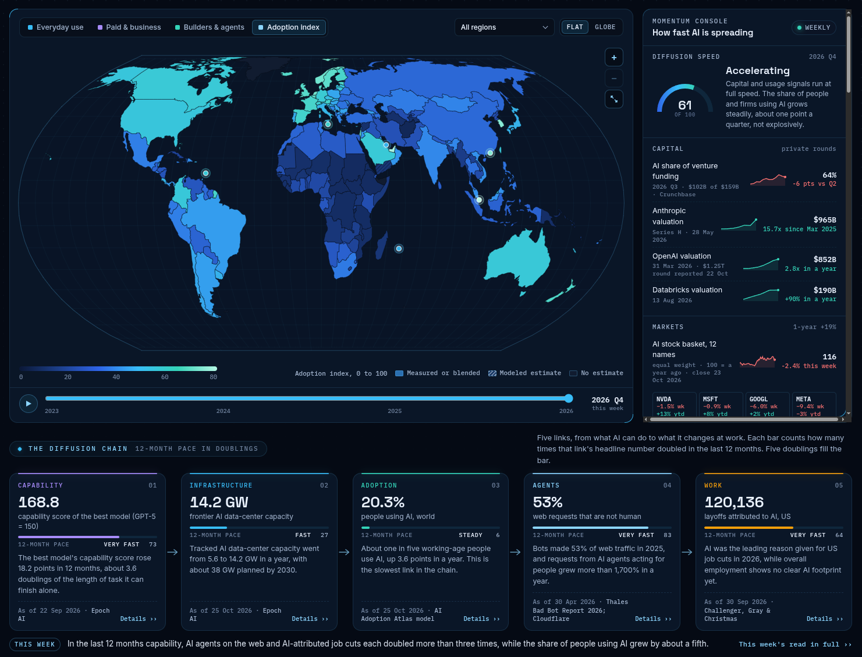Open the All regions dropdown
Image resolution: width=862 pixels, height=657 pixels.
504,27
